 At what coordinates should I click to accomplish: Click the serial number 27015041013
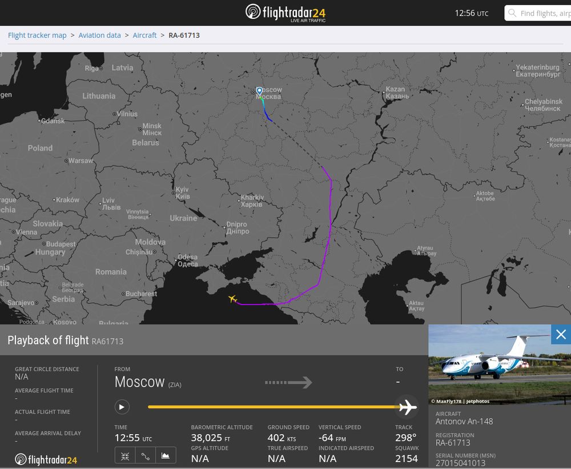tap(460, 463)
